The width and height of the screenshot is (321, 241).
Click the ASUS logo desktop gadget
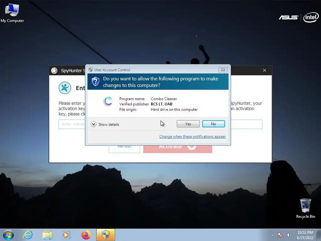coord(289,18)
